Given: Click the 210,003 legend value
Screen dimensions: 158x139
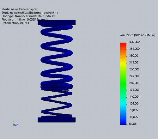Looking at the screenshot, I should [x=134, y=83].
